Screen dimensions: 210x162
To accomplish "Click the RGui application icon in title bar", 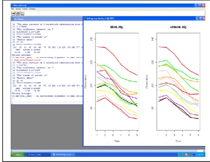I will pos(12,6).
